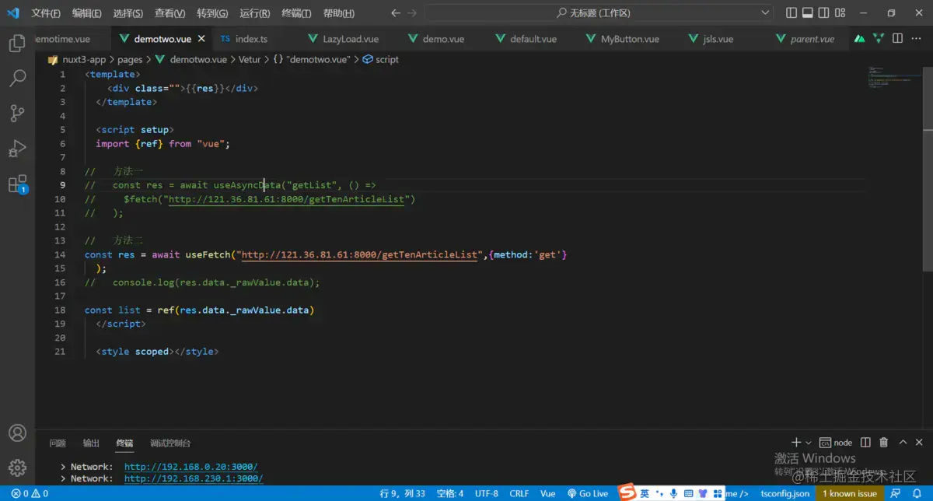Click the 无标题 (工作区) command center search
This screenshot has height=501, width=933.
[599, 13]
